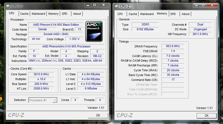Click the Bank Cycle Time value 35 clocks
This screenshot has height=124, width=223.
click(x=173, y=75)
